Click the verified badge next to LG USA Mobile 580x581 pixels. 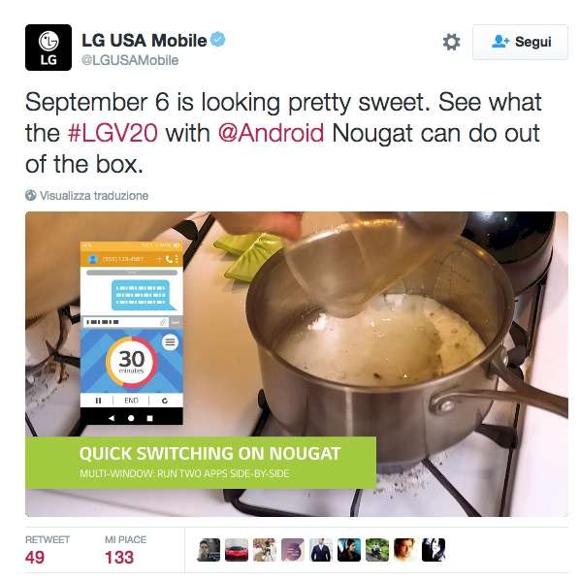218,39
